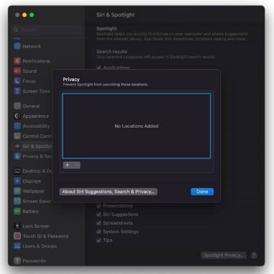Screen dimensions: 274x274
Task: Click the Done button
Action: 202,192
